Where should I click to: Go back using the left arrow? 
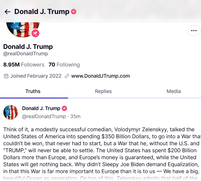[8, 12]
